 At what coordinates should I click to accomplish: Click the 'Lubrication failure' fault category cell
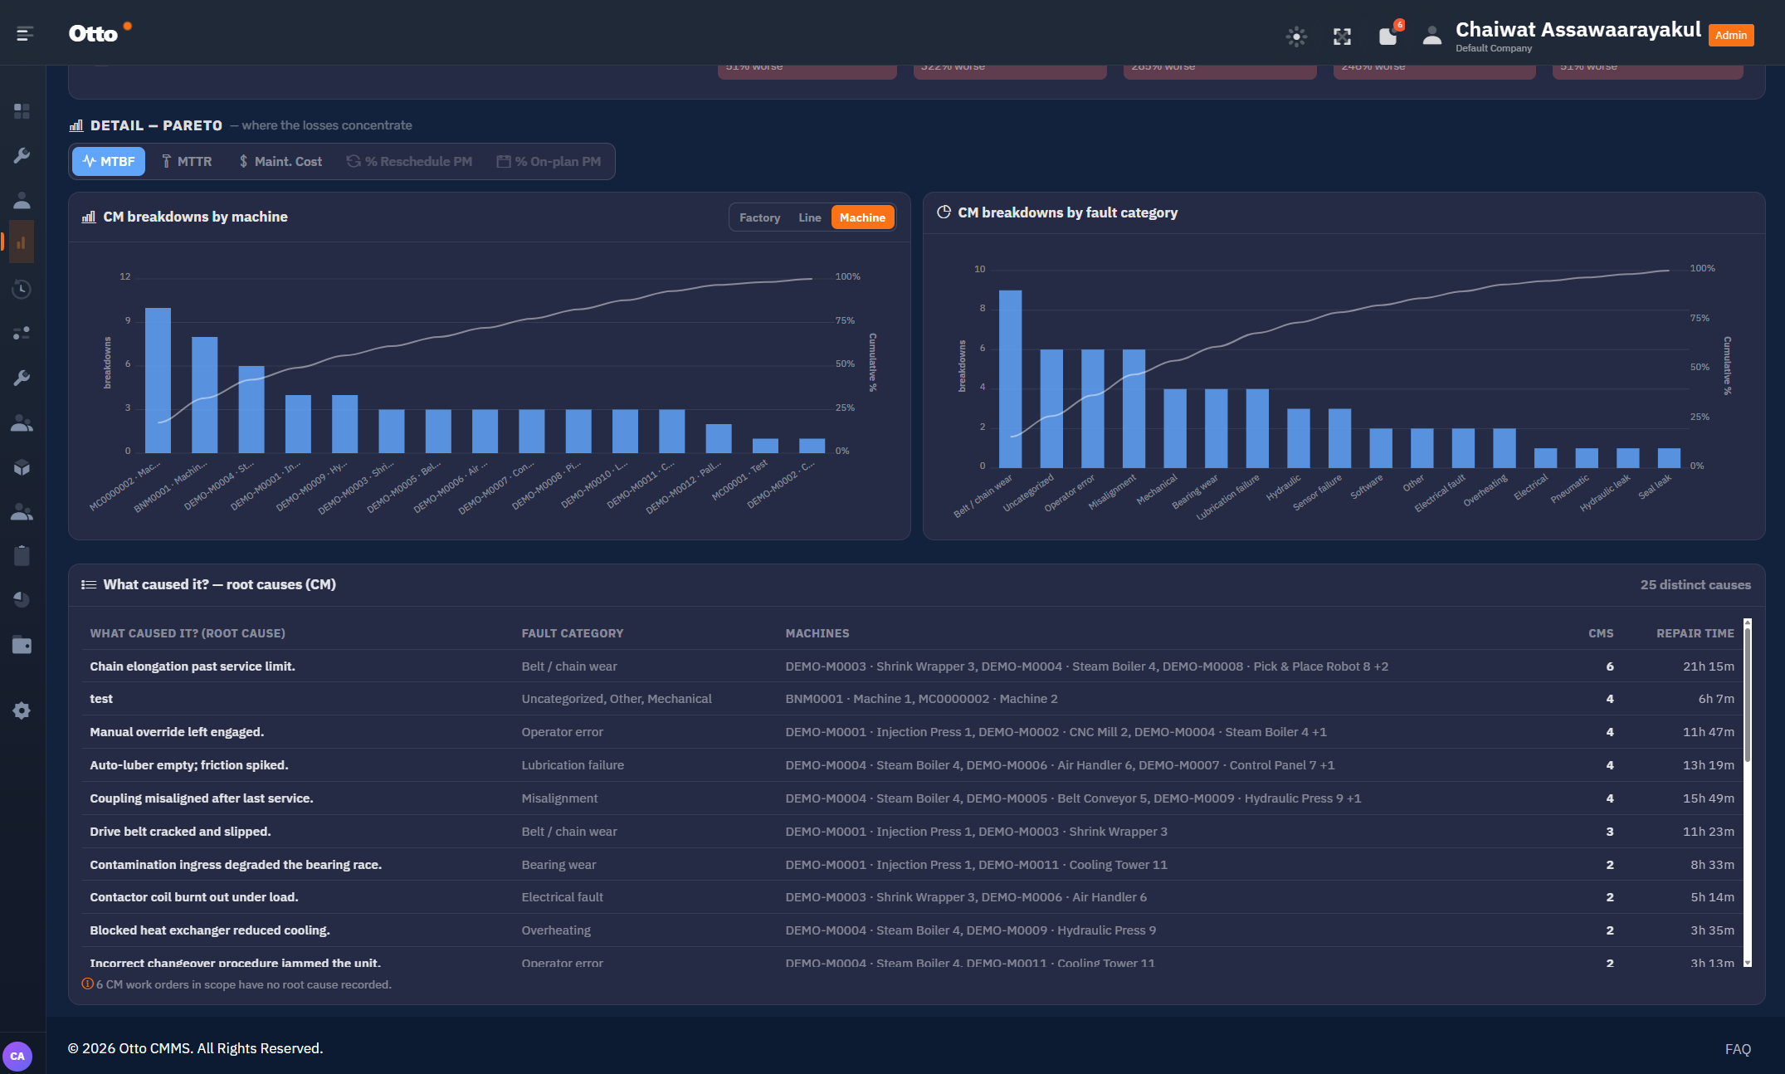pyautogui.click(x=573, y=765)
